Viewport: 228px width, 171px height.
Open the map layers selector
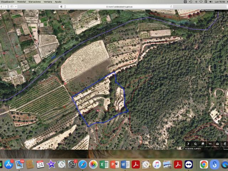(x=203, y=144)
